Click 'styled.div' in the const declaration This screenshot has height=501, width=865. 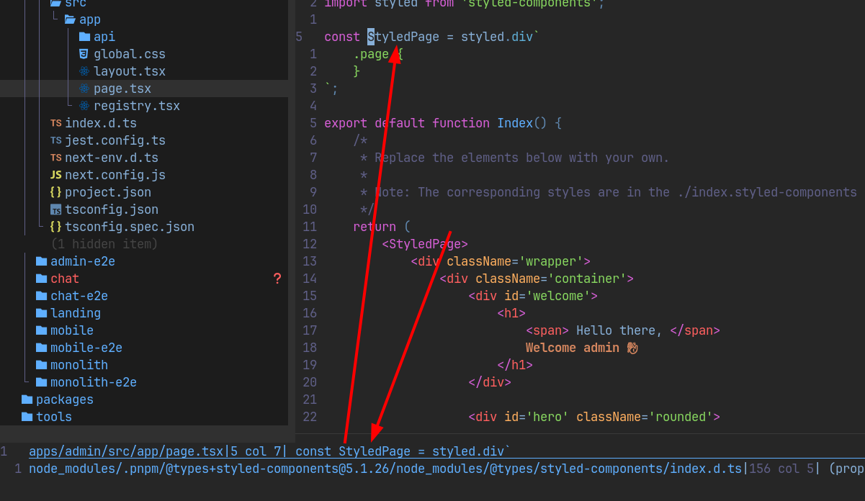(x=497, y=37)
